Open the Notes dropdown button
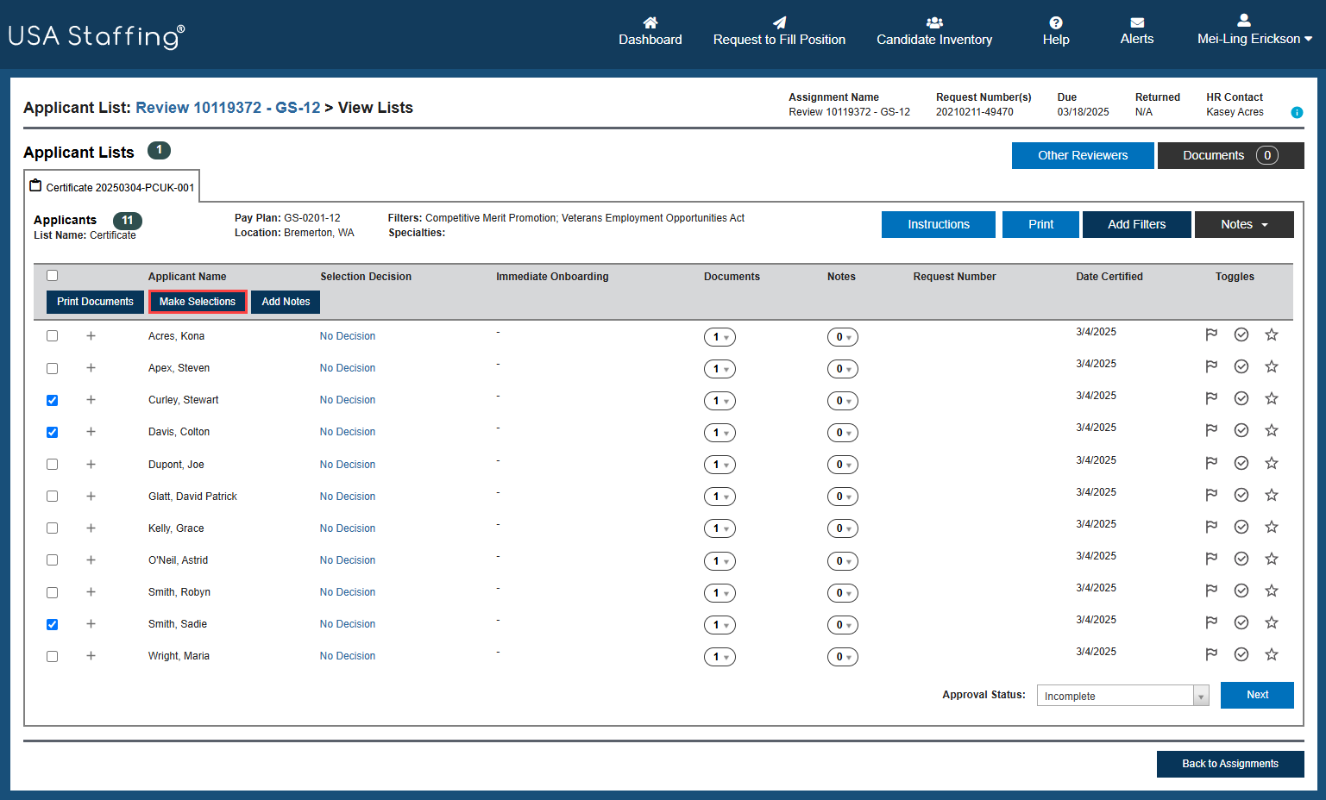 tap(1244, 224)
